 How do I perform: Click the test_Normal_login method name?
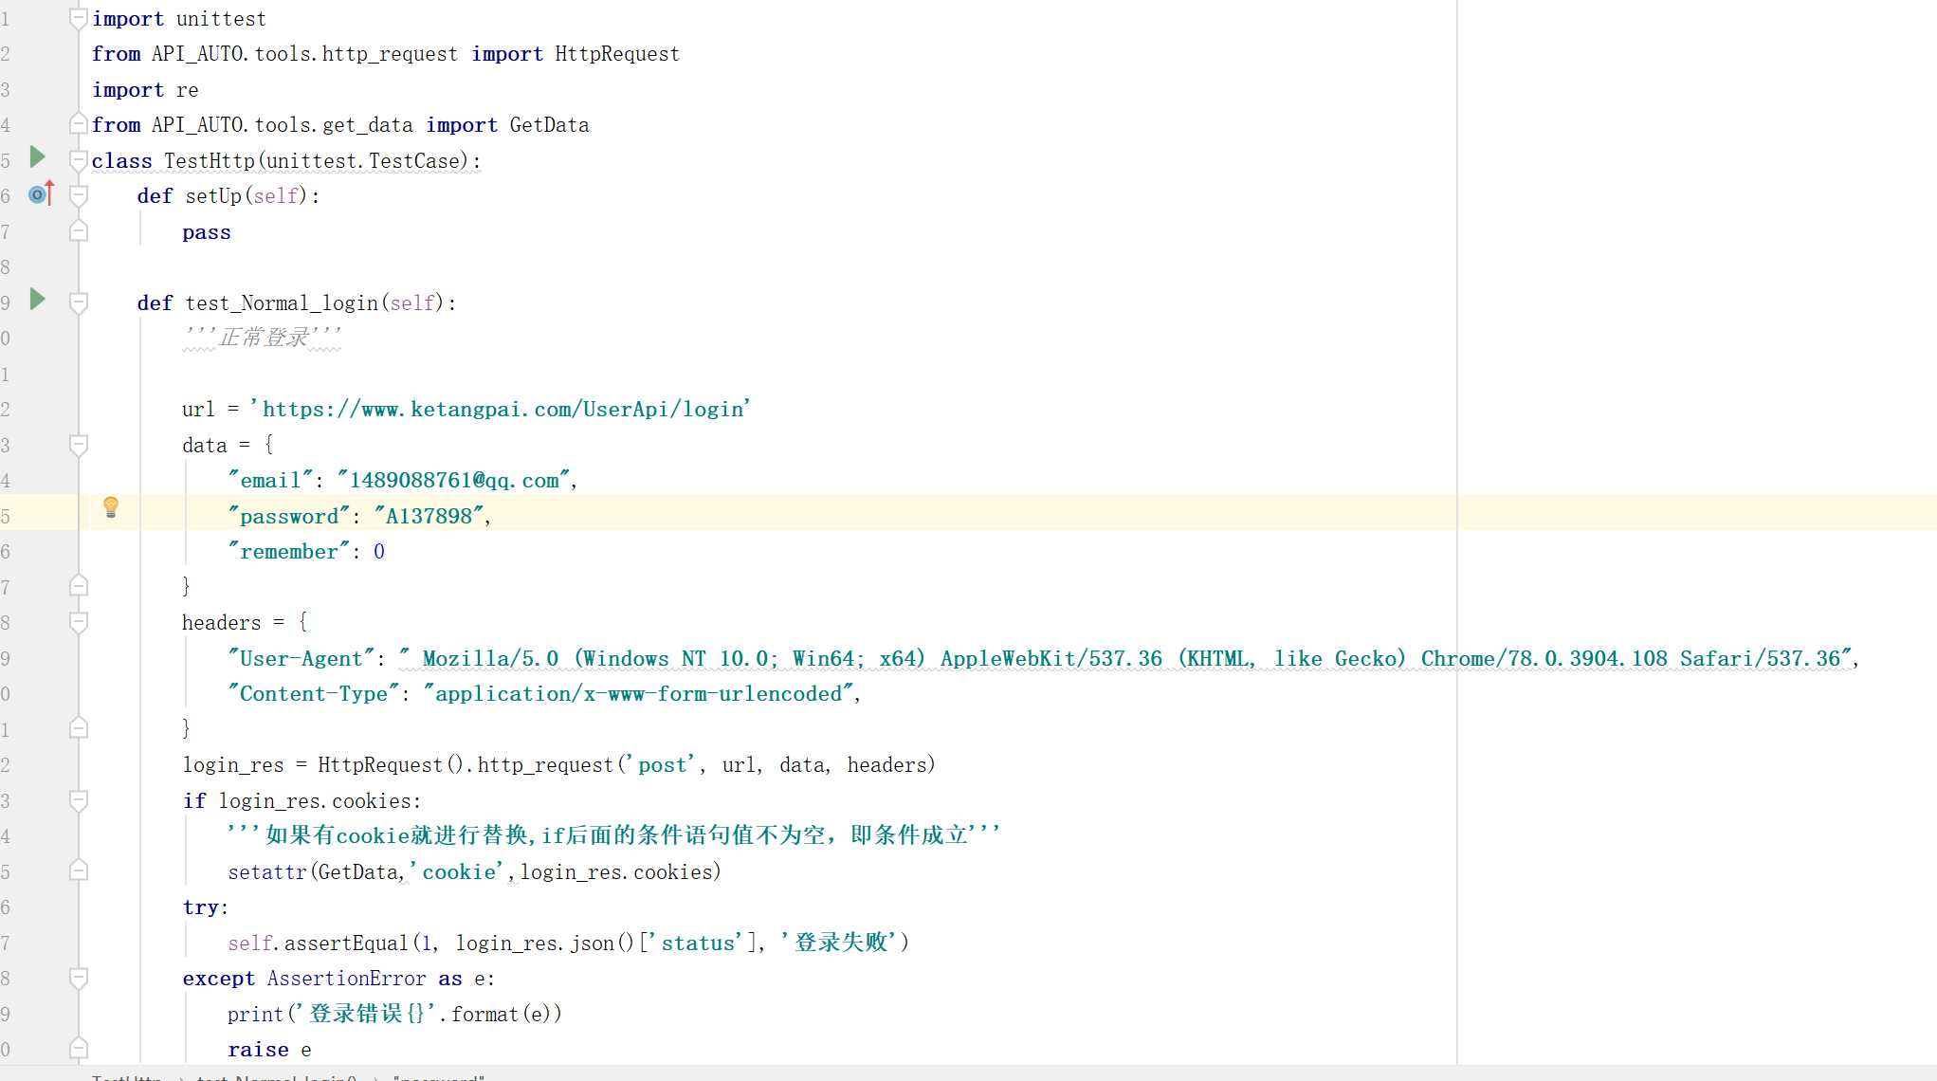282,302
